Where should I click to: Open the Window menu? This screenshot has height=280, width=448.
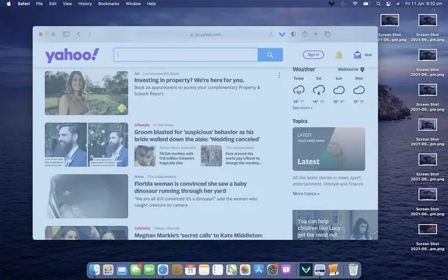(x=133, y=3)
